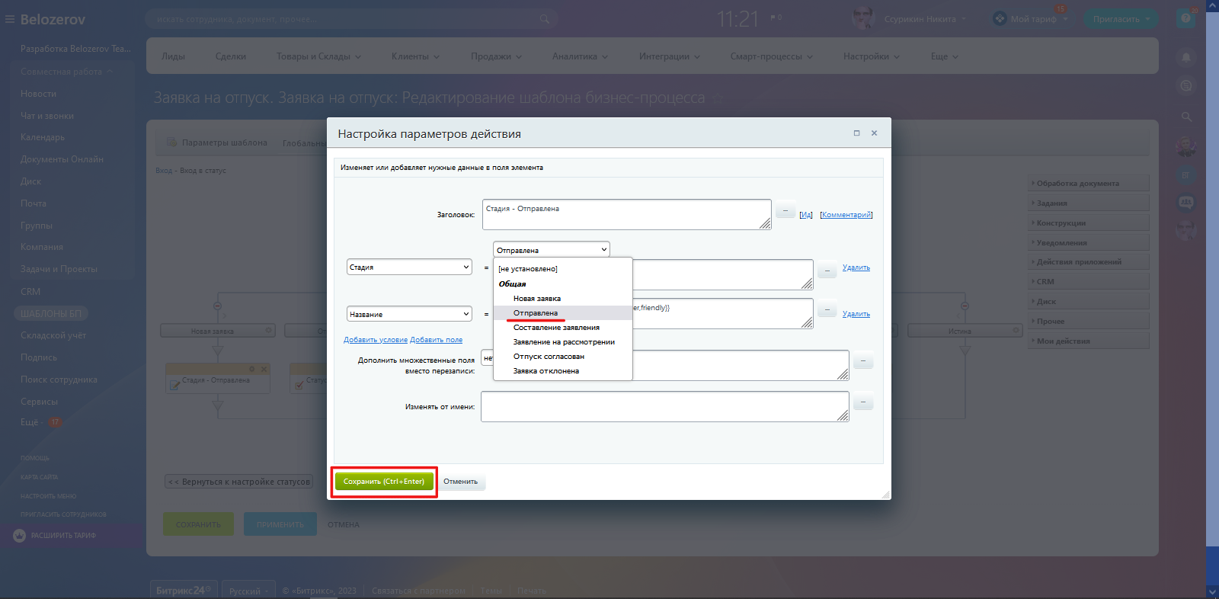Image resolution: width=1219 pixels, height=599 pixels.
Task: Click the Применить button on page
Action: point(280,524)
